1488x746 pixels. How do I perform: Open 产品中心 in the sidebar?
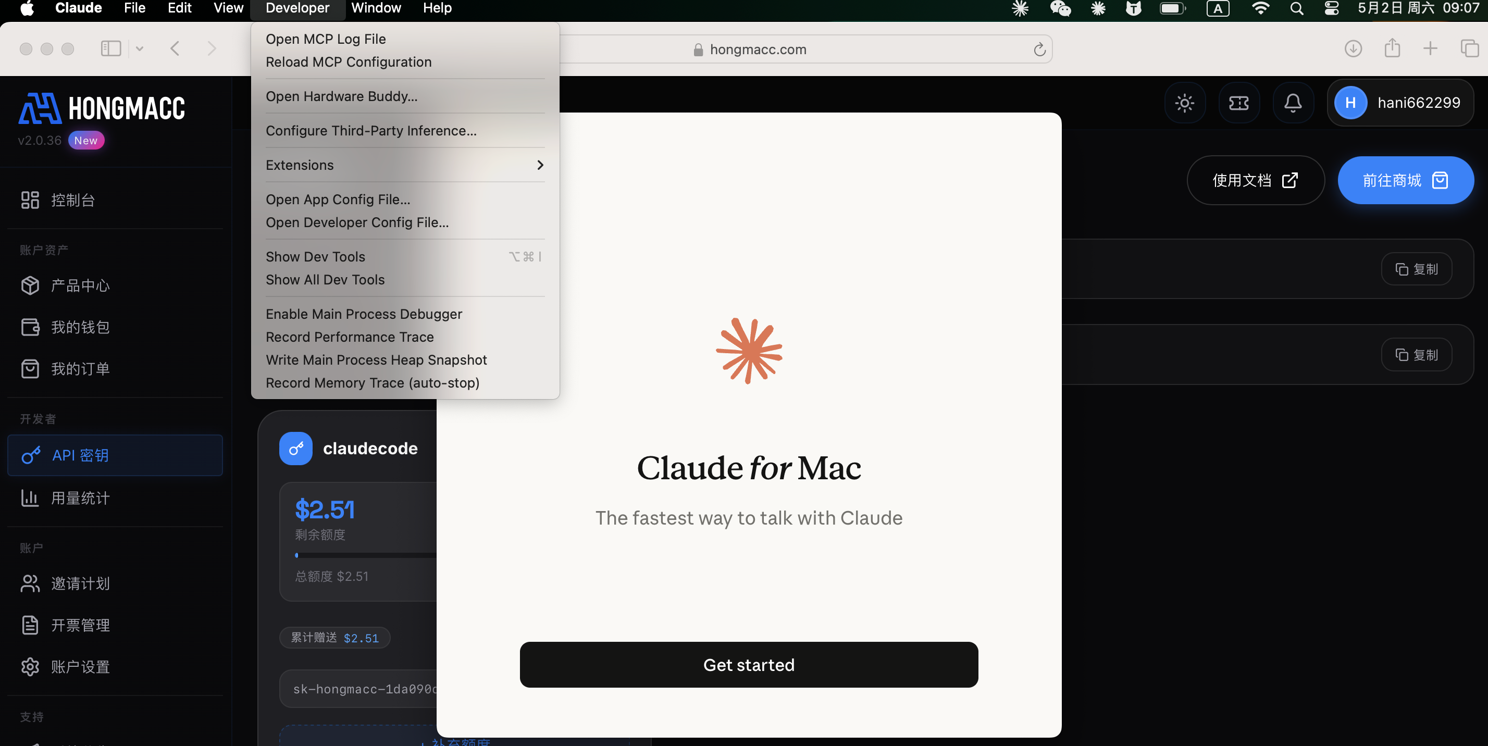point(116,286)
